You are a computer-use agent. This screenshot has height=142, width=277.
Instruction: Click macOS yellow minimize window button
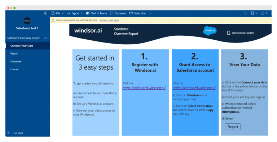[x=12, y=8]
